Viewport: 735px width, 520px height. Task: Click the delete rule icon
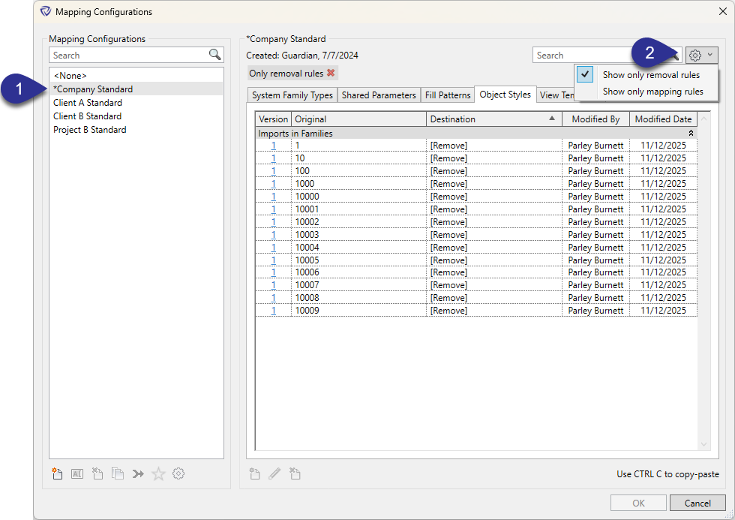[x=295, y=474]
